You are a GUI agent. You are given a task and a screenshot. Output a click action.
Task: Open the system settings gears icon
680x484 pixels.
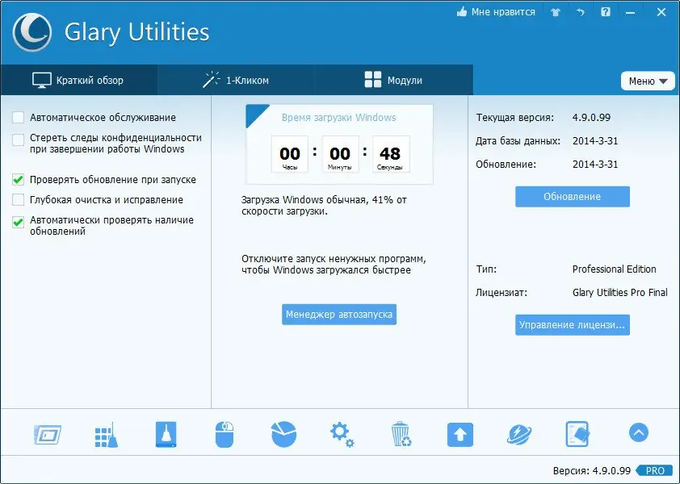pos(342,433)
